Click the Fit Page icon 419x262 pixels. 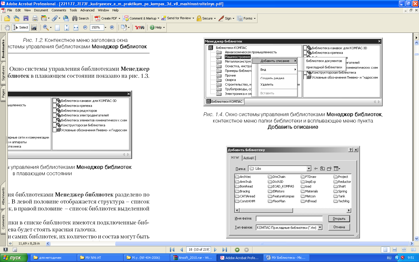pos(67,27)
